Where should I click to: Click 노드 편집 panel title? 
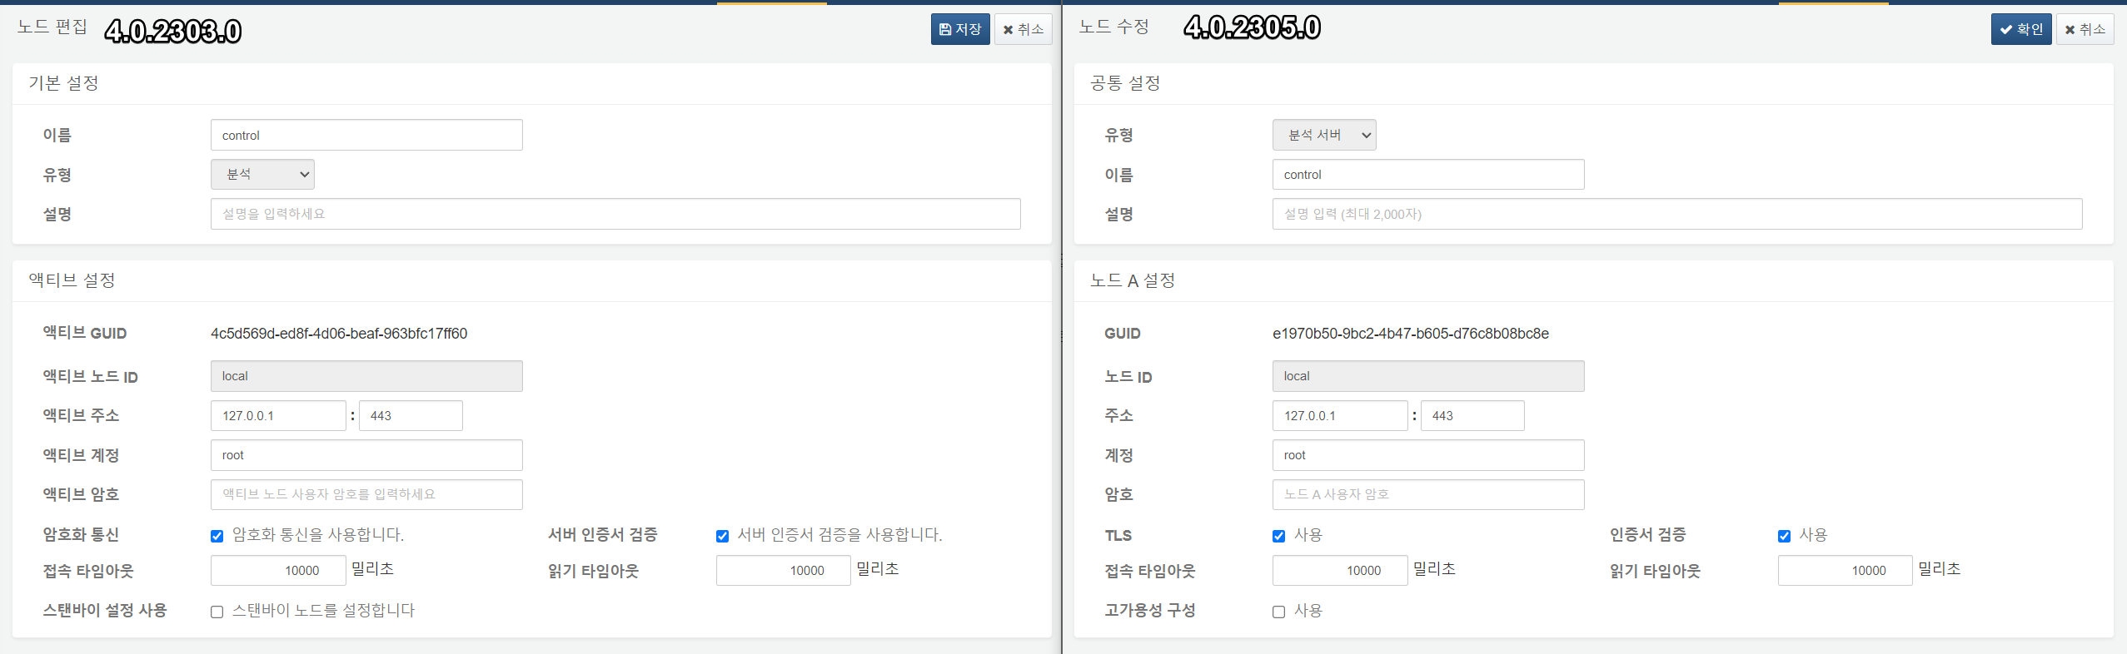[52, 27]
